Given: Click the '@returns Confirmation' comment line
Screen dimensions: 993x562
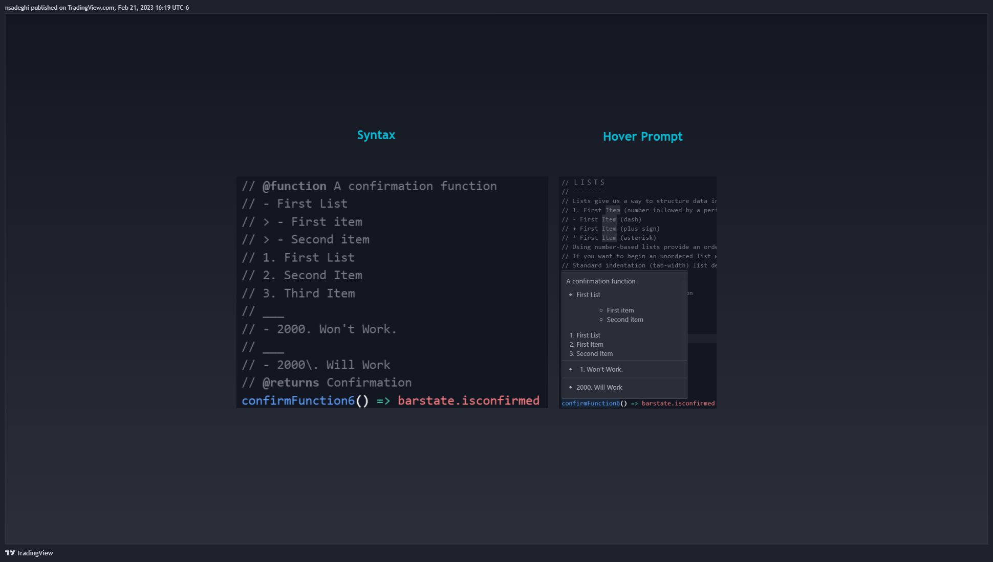Looking at the screenshot, I should (x=327, y=383).
